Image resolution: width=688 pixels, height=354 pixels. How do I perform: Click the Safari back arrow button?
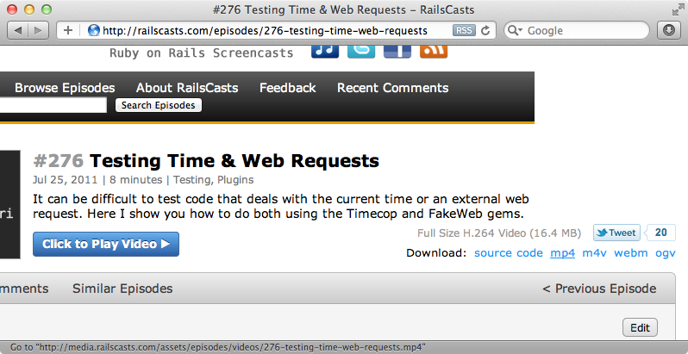pyautogui.click(x=17, y=30)
